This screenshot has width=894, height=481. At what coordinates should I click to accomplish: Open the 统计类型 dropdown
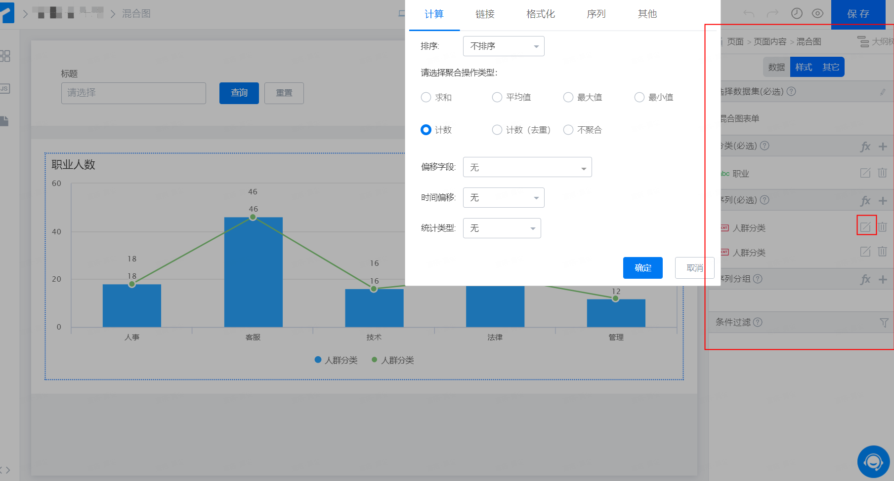pos(502,228)
